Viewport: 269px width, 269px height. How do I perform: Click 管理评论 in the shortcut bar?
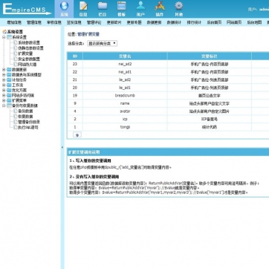click(x=94, y=22)
